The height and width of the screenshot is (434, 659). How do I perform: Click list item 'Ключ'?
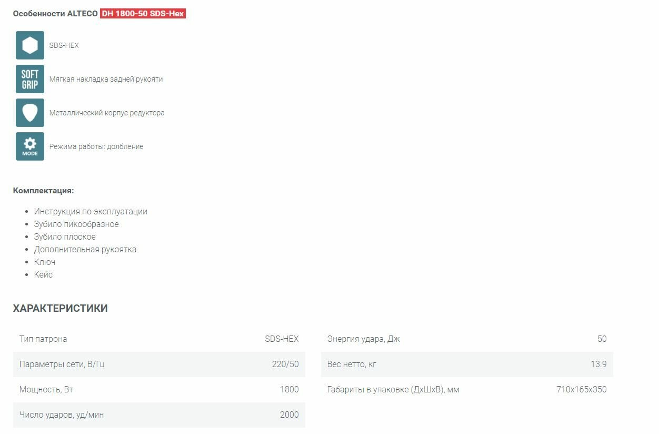(x=45, y=262)
